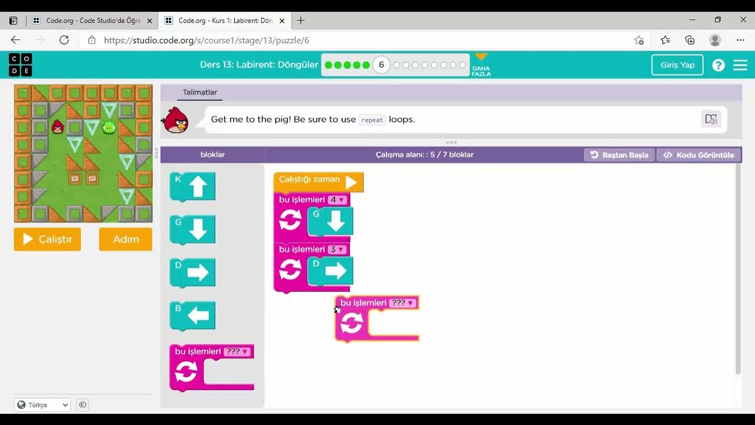Click the browser address bar URL
Viewport: 755px width, 425px height.
click(206, 40)
